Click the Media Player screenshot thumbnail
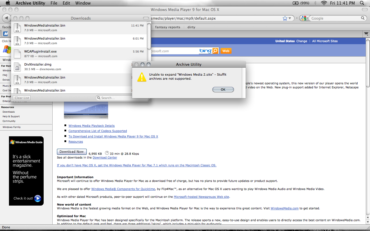370x231 pixels. click(86, 110)
